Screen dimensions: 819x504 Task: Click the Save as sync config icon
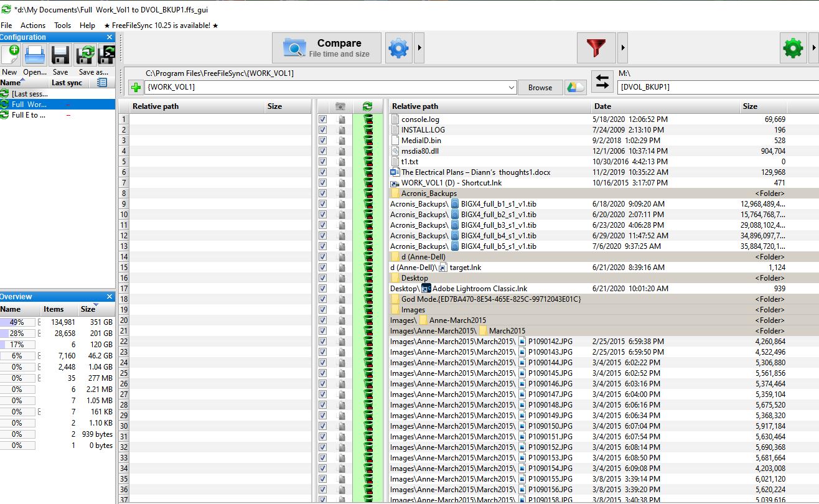tap(85, 55)
